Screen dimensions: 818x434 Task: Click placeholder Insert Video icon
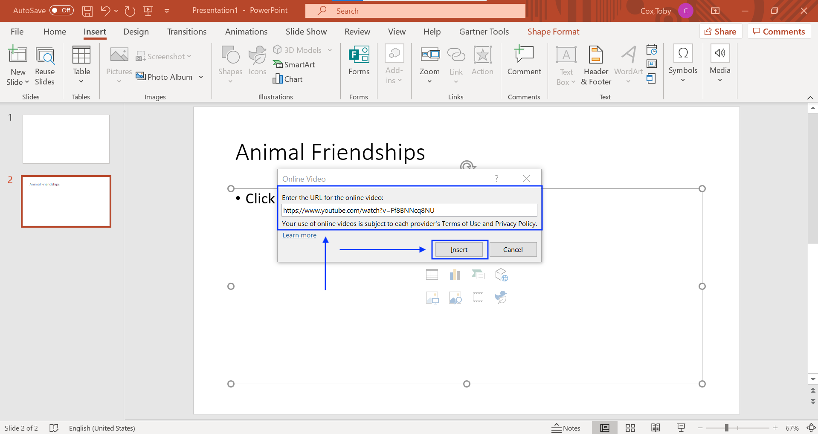[478, 298]
